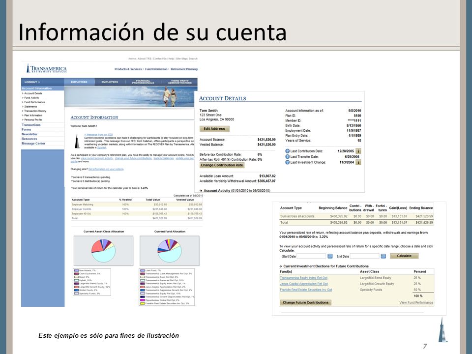Open the Forms sidebar section
The height and width of the screenshot is (354, 472).
26,129
